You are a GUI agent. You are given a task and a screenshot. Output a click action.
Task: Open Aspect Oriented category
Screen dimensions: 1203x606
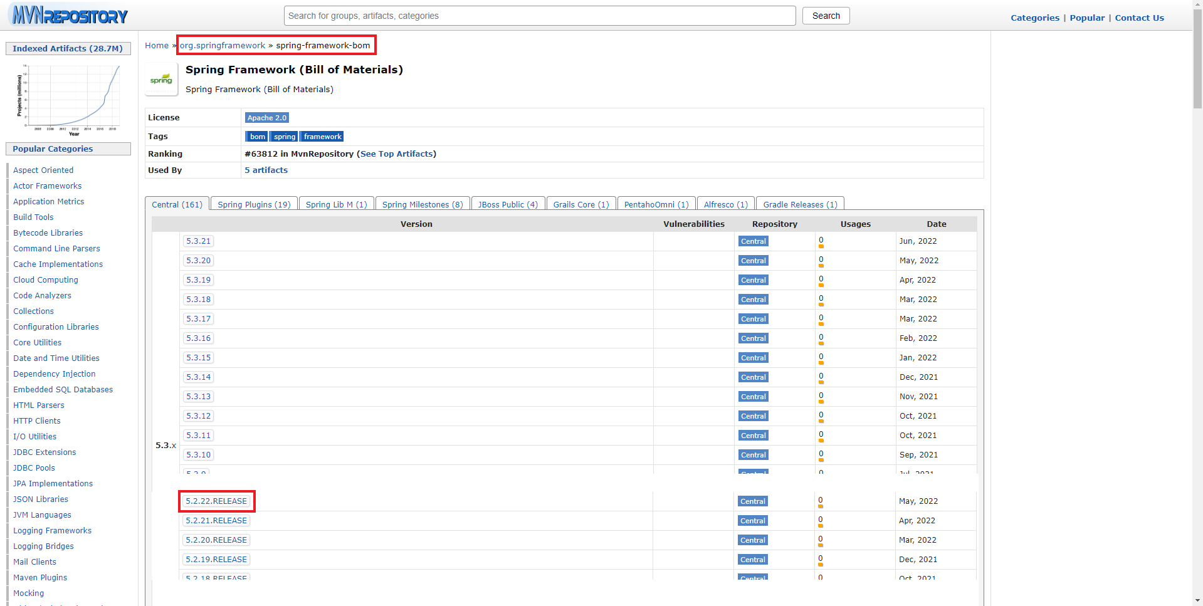click(43, 170)
